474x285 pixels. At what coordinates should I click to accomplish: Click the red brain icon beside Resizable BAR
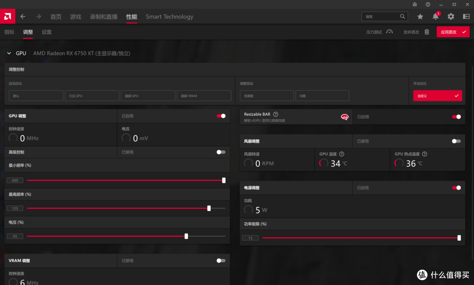pyautogui.click(x=345, y=117)
